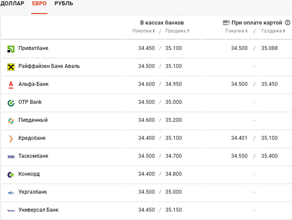Click the OTP Bank green circle logo

point(11,103)
